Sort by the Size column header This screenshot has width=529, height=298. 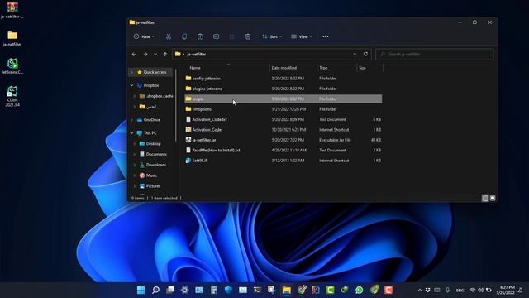(x=362, y=68)
